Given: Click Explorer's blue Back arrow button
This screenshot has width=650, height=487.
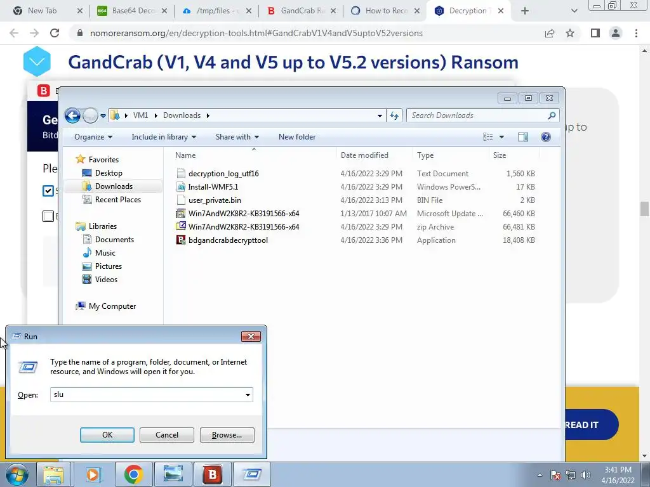Looking at the screenshot, I should pos(72,115).
